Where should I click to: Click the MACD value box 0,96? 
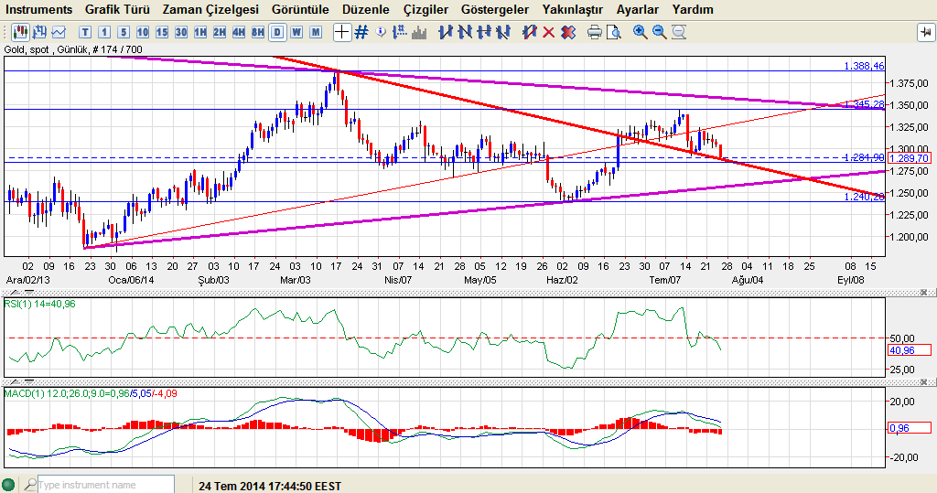pyautogui.click(x=910, y=428)
